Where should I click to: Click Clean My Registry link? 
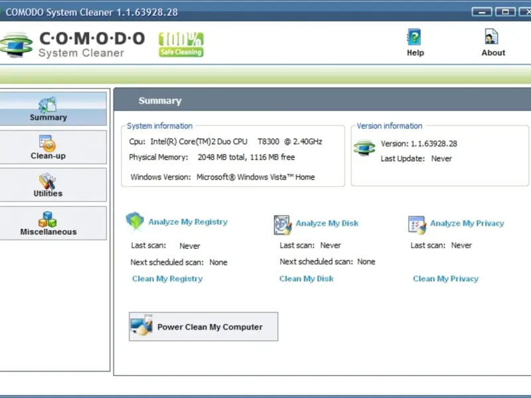point(167,279)
